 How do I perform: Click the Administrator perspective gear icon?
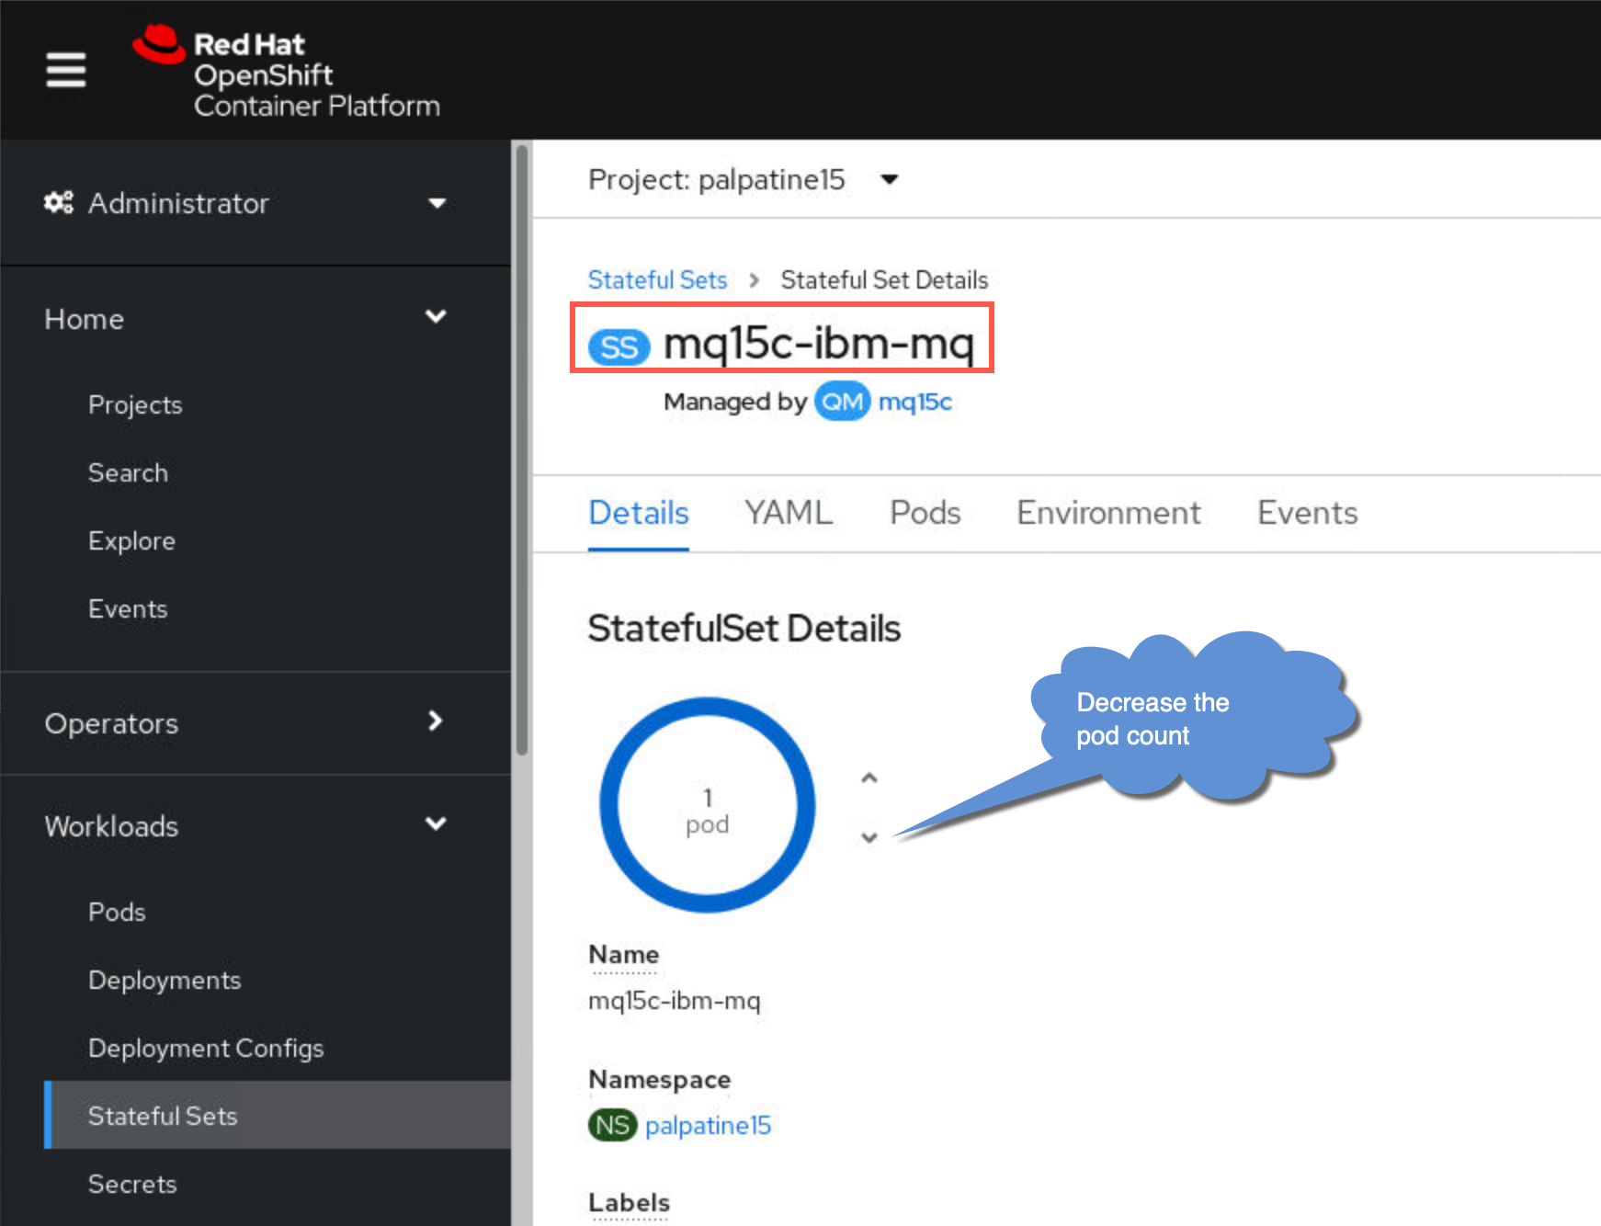[59, 202]
